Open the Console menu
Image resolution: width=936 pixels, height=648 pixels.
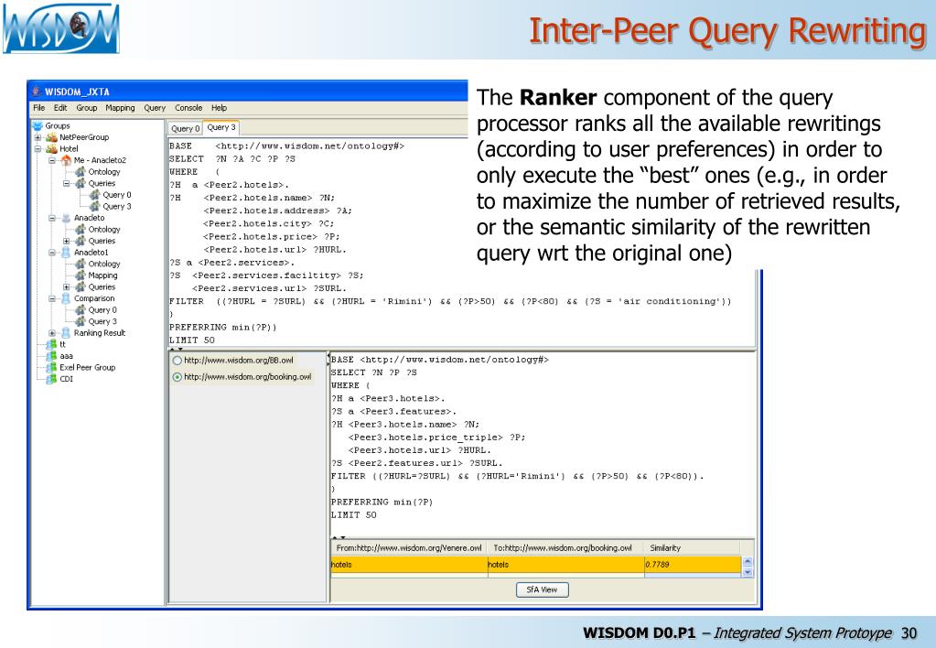(188, 108)
